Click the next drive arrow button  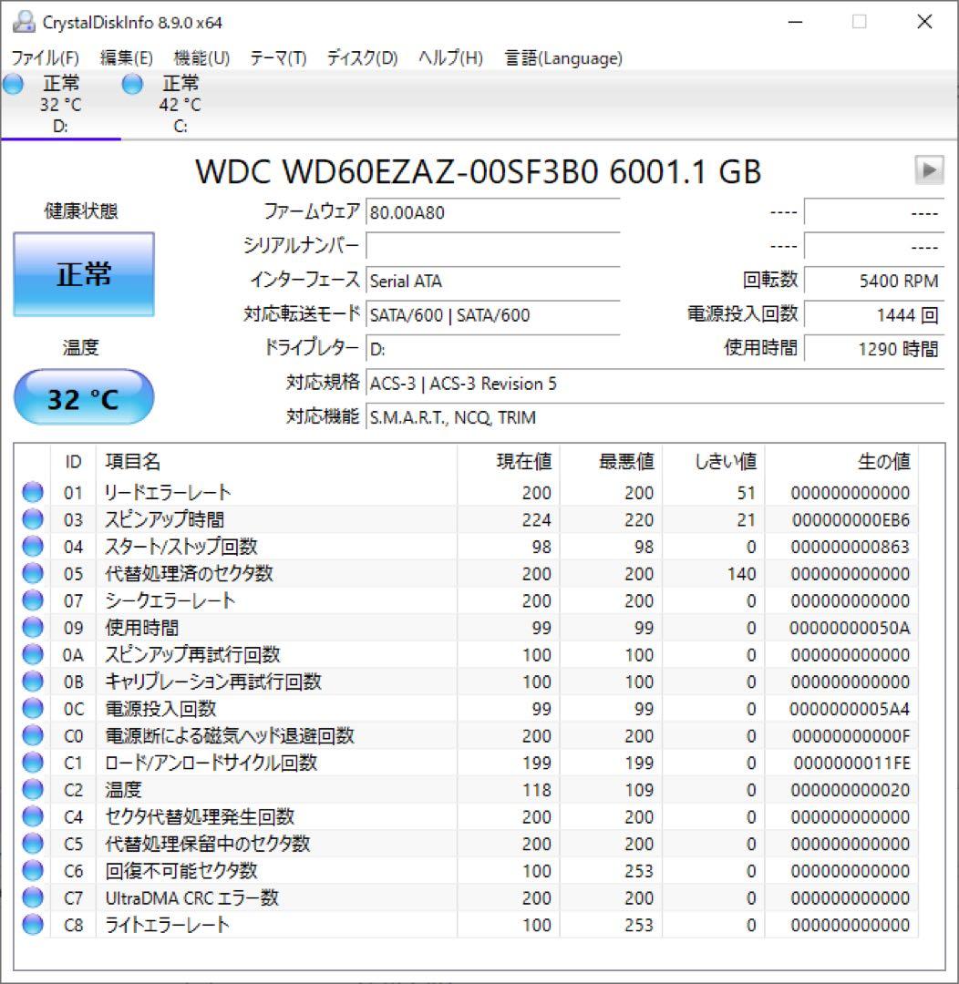(x=931, y=169)
